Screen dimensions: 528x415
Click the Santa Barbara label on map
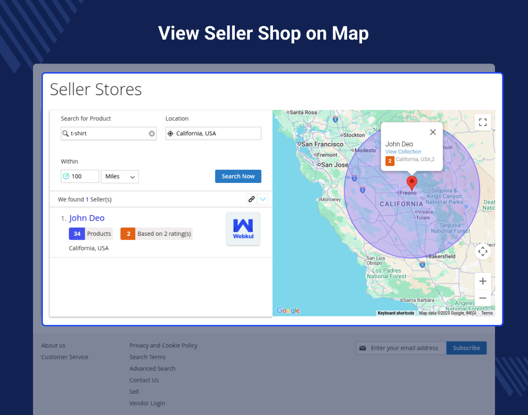[x=419, y=300]
